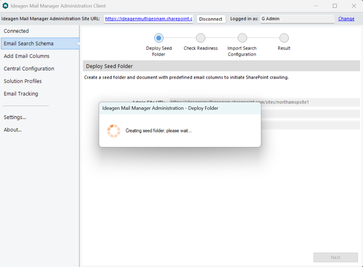Screen dimensions: 363x267
Task: Click the Next button
Action: click(335, 257)
